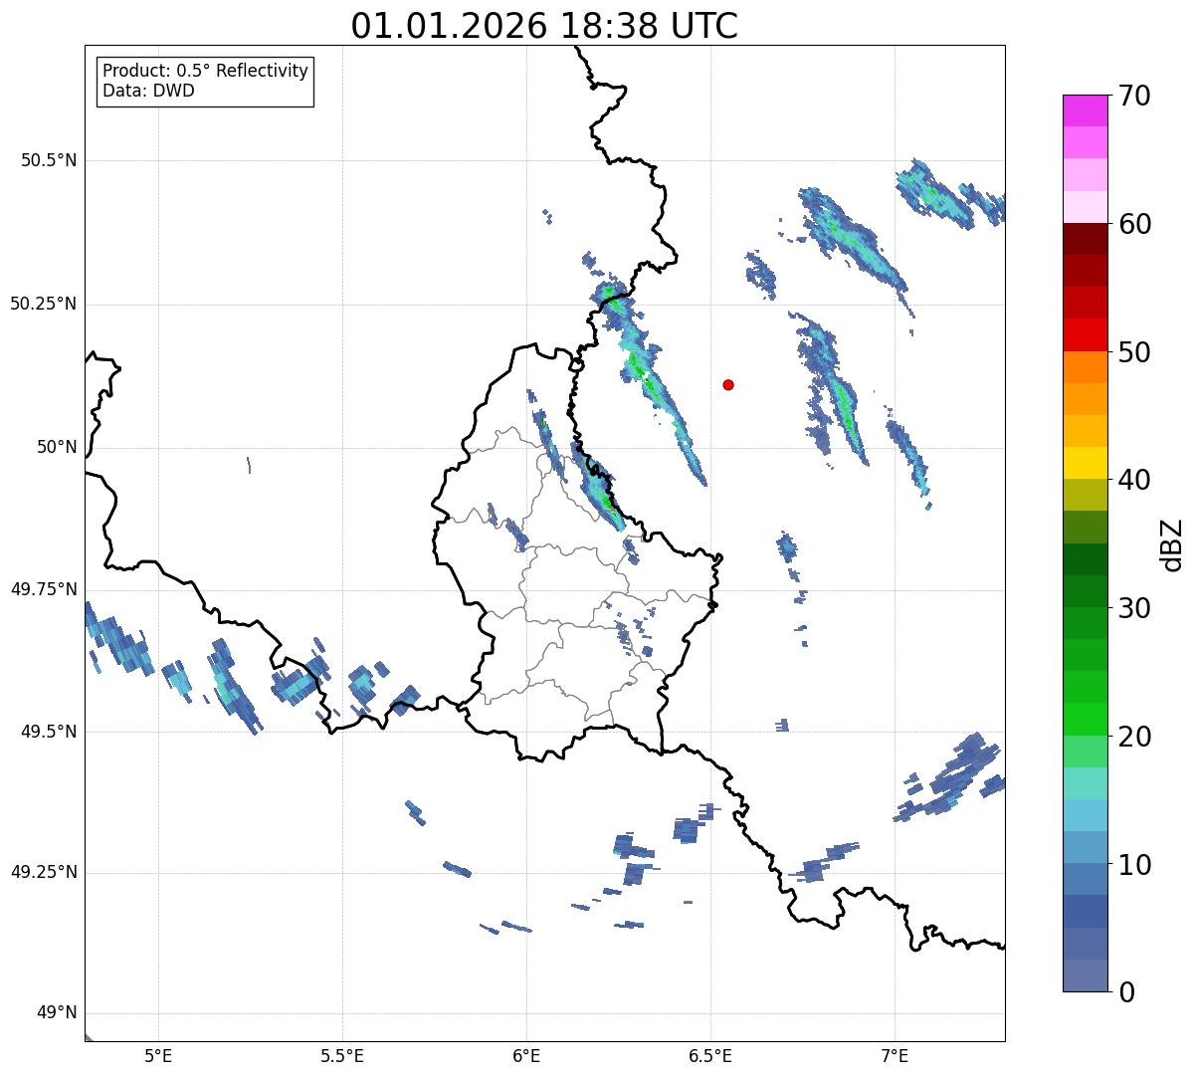Click the dark maroon colorbar segment below 60
The width and height of the screenshot is (1196, 1076).
pos(1085,239)
